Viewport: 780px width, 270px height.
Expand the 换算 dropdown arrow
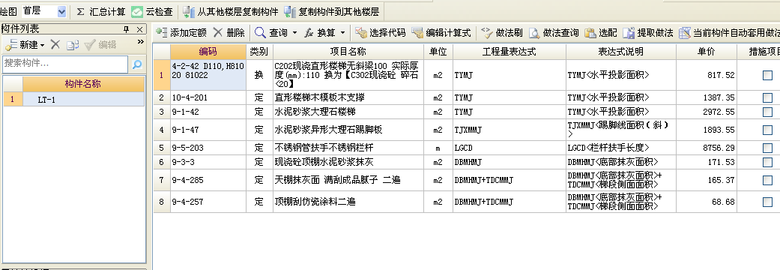[342, 34]
